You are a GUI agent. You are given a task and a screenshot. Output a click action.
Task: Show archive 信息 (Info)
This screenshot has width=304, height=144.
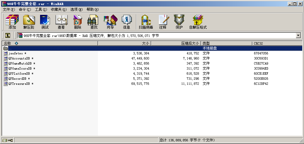(126, 22)
